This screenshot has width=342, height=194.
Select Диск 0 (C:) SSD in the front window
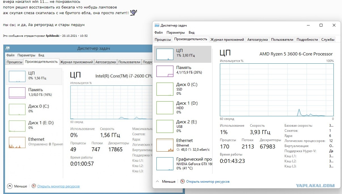click(x=182, y=89)
